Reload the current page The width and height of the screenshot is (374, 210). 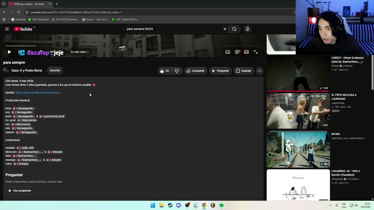(x=18, y=12)
